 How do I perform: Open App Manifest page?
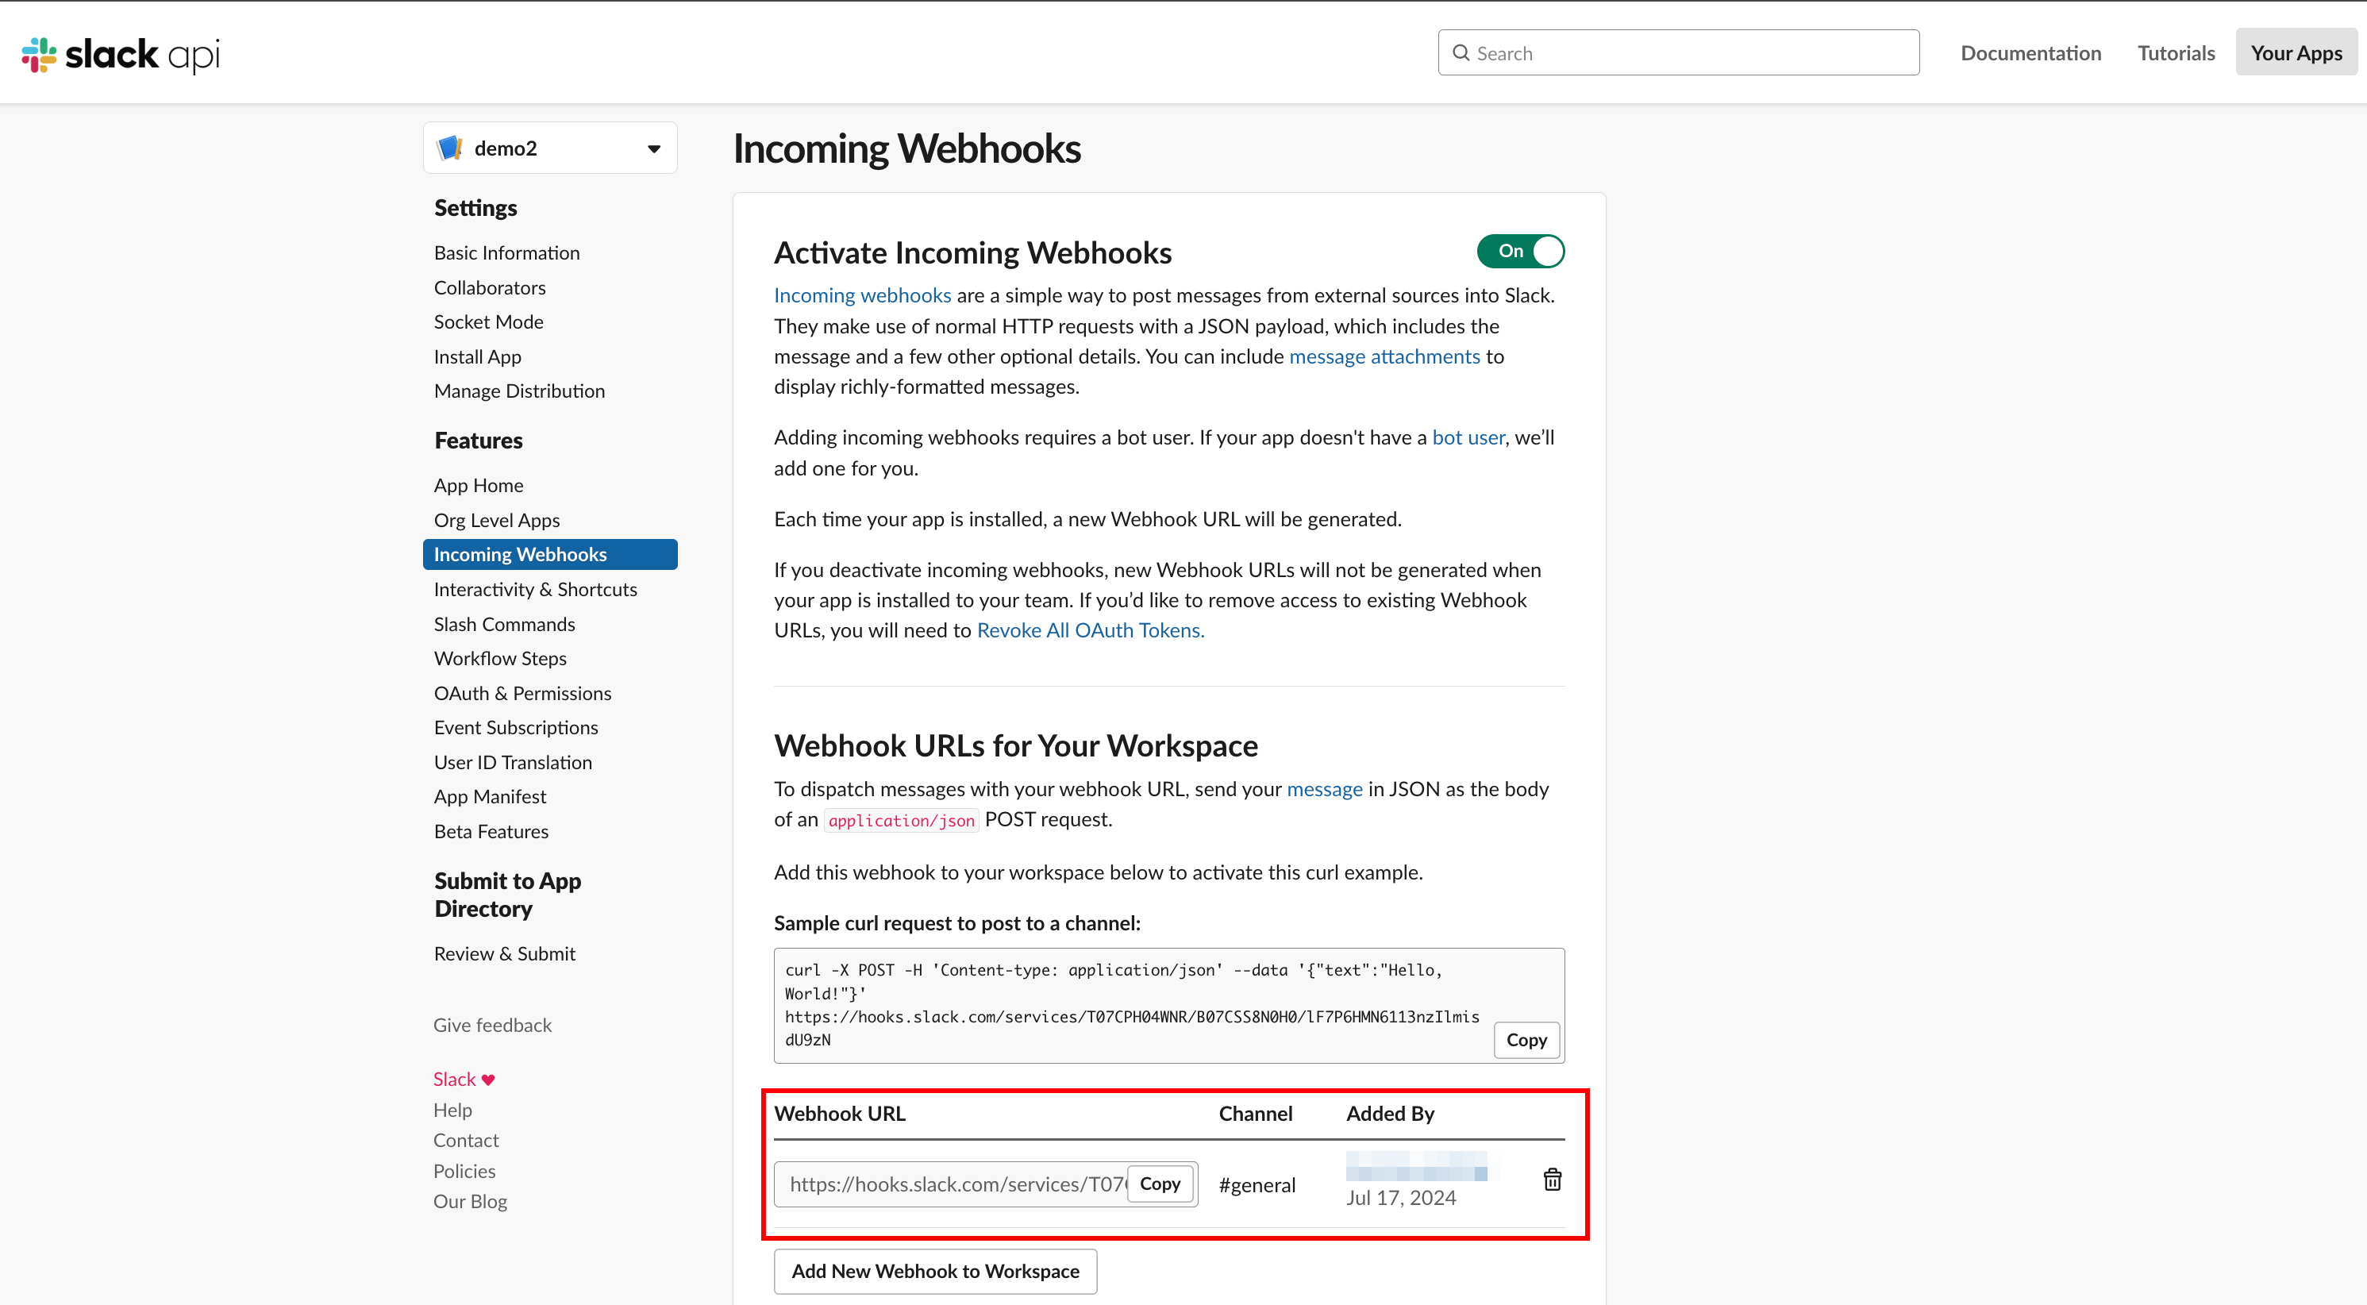(490, 796)
